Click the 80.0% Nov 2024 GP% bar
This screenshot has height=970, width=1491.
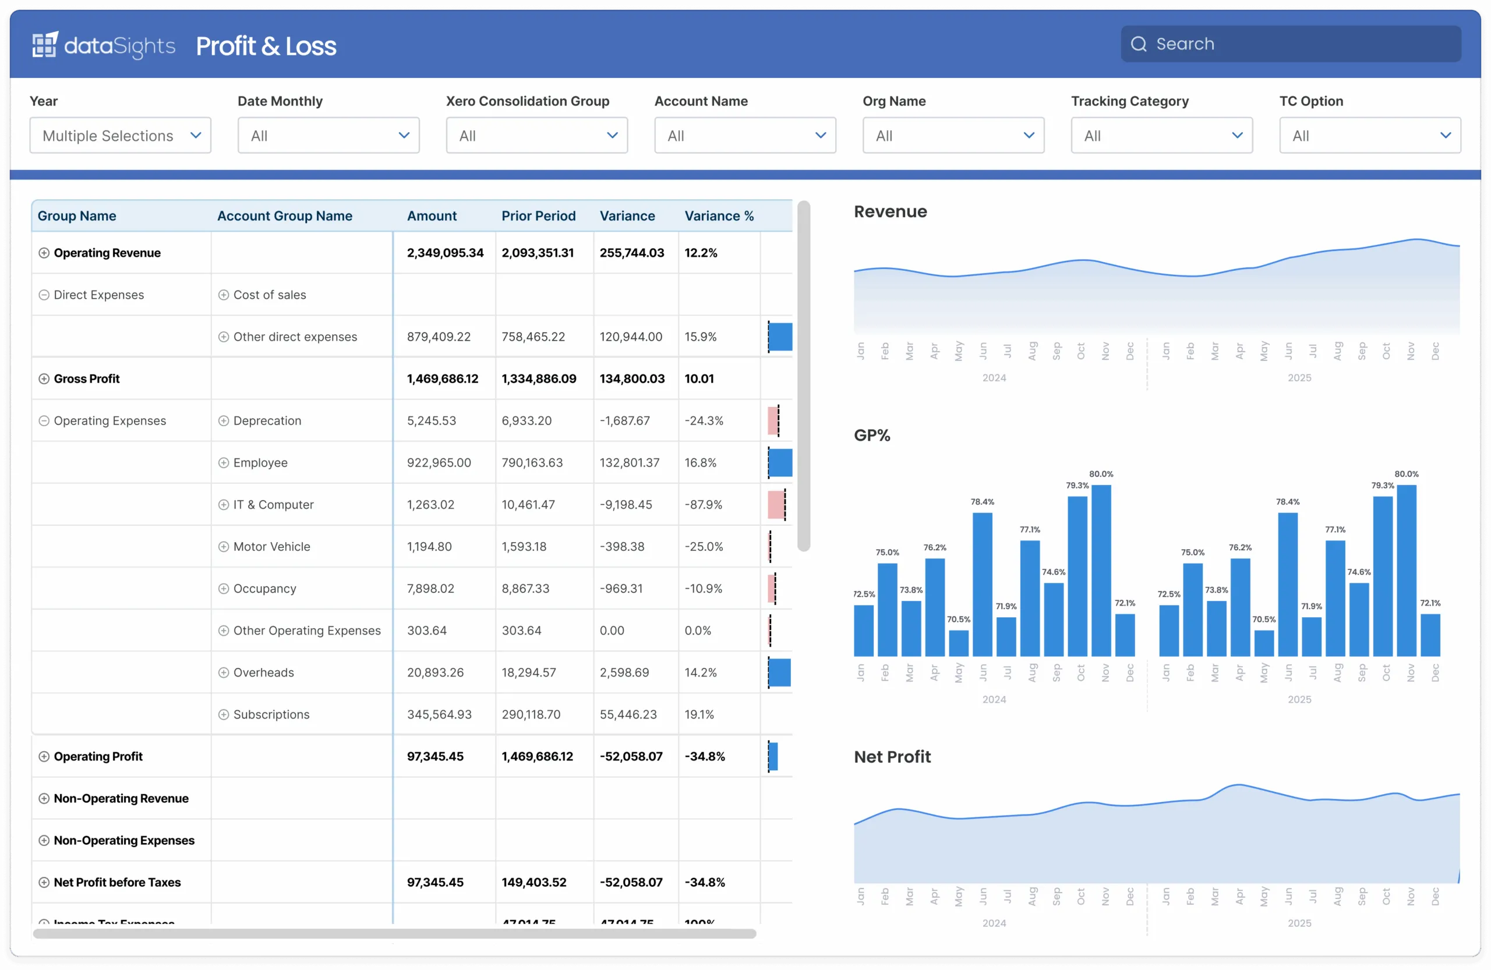coord(1101,571)
